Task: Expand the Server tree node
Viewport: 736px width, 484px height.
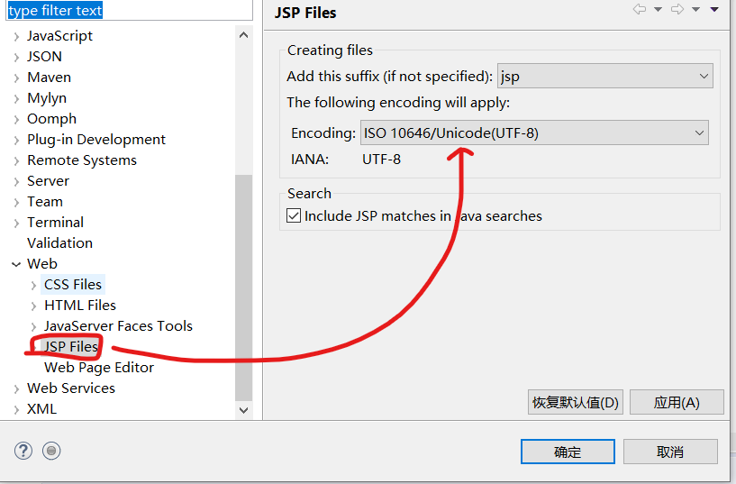Action: pos(16,182)
